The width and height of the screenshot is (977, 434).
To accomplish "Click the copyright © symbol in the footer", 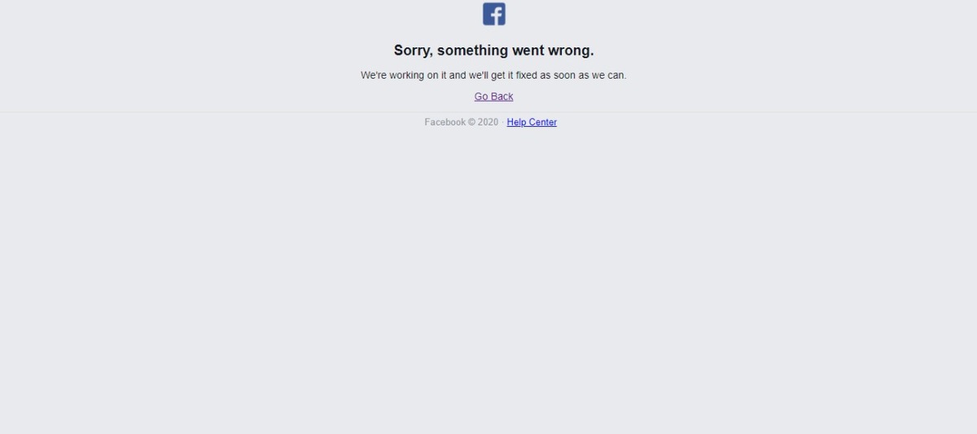I will point(471,122).
